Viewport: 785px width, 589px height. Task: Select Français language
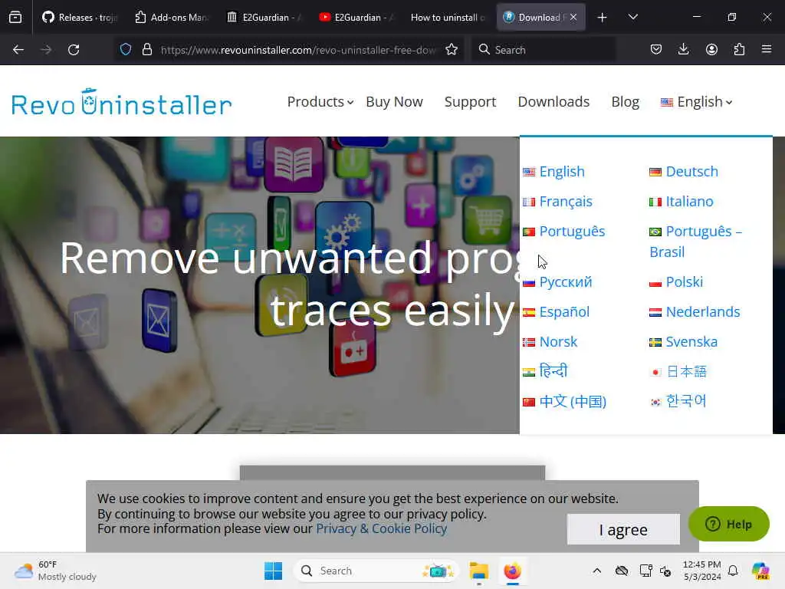pyautogui.click(x=558, y=202)
